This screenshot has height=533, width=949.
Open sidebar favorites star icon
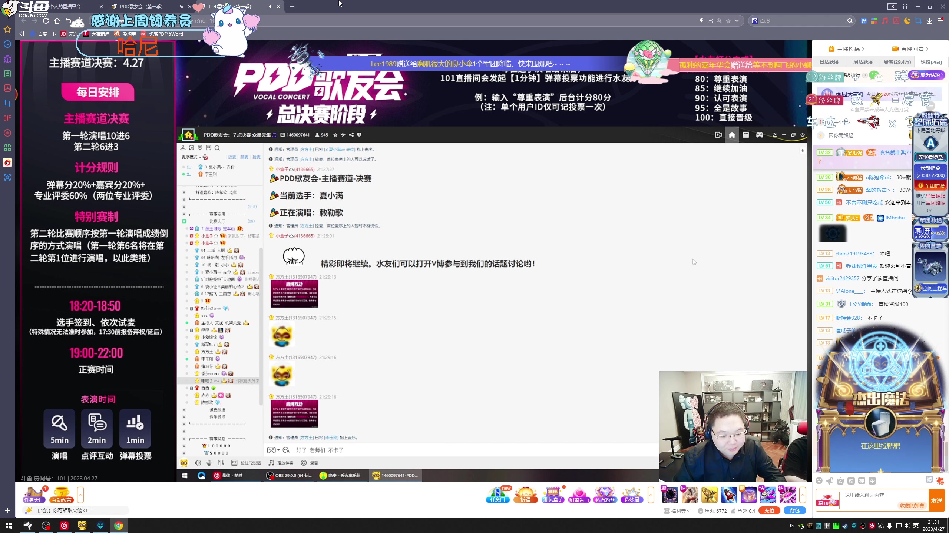pos(7,29)
